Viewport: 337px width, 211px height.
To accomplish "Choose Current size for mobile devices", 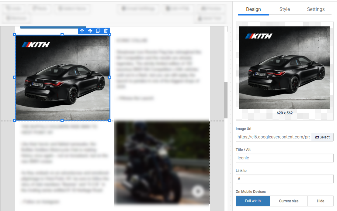I will 289,201.
